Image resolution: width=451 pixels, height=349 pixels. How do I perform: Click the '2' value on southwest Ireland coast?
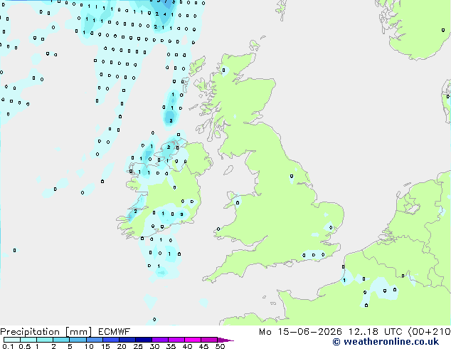[135, 211]
